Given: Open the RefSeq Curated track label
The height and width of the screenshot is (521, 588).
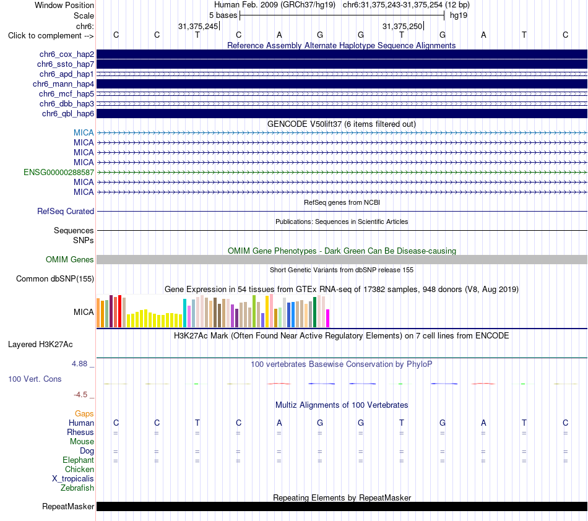Looking at the screenshot, I should [x=66, y=212].
